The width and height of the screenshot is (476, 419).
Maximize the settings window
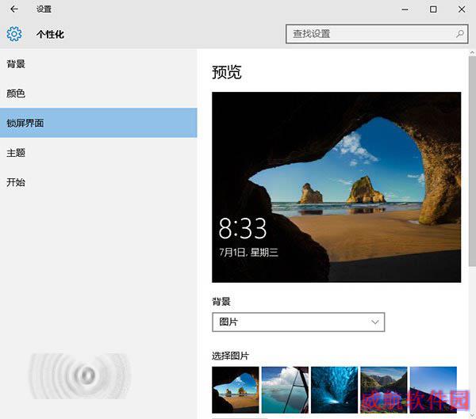click(433, 10)
